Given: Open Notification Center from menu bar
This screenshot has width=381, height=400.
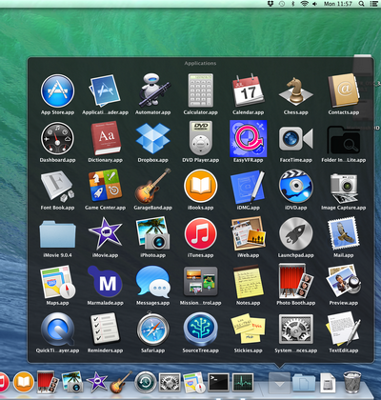Looking at the screenshot, I should coord(374,4).
